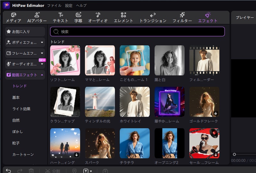Choose the ママと...レーム effect thumbnail
The width and height of the screenshot is (256, 173).
tap(100, 60)
